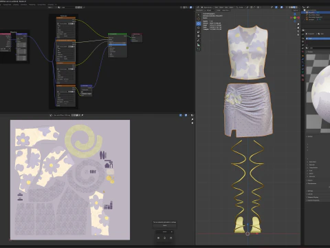Open the Modifiers wrench tab in Properties
This screenshot has width=330, height=248.
click(303, 59)
